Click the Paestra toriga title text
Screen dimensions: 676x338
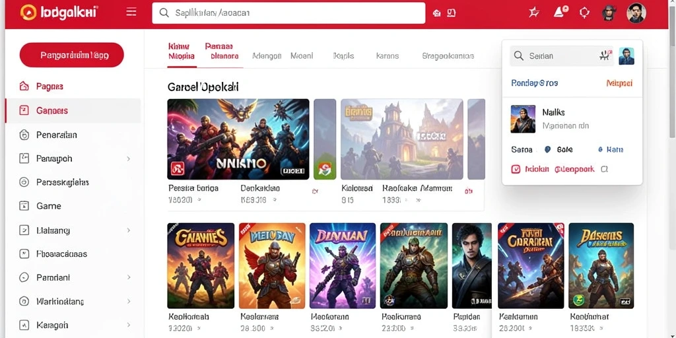tap(193, 188)
